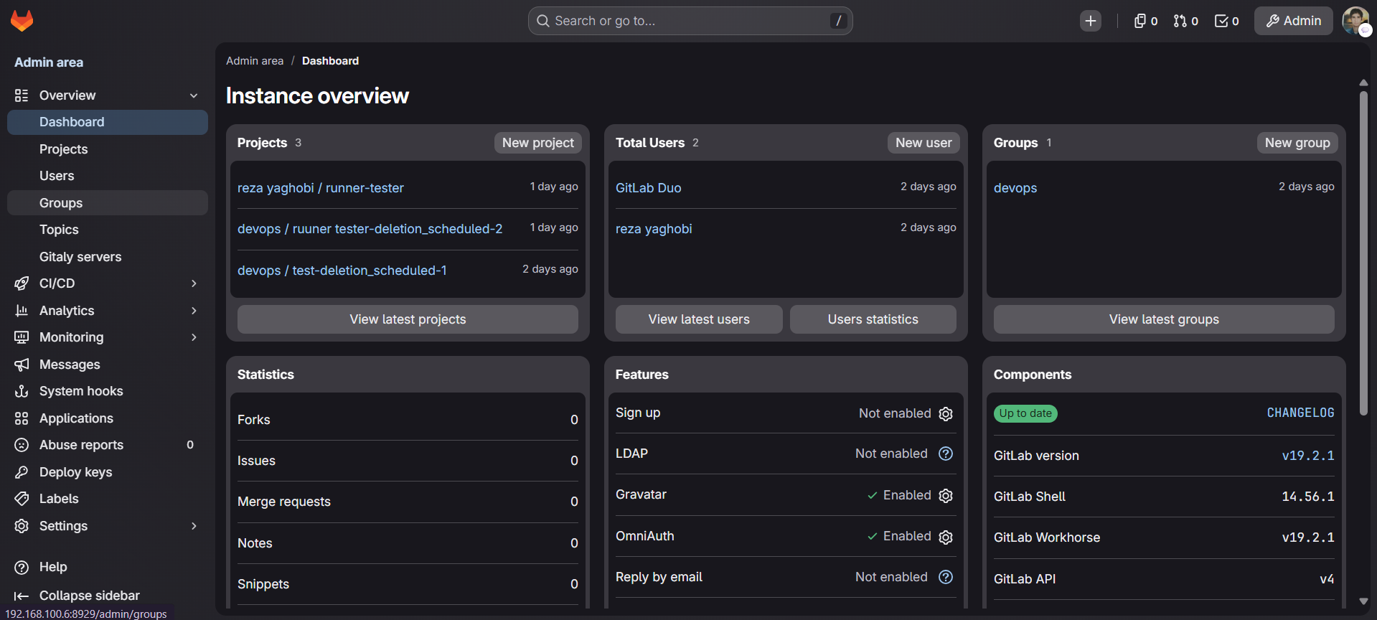Click the Search or go to field

tap(690, 21)
